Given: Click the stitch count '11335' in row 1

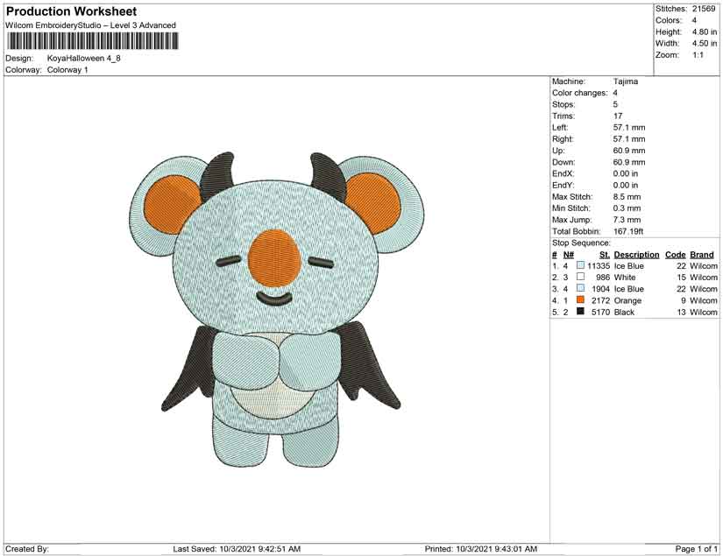Looking at the screenshot, I should point(599,266).
